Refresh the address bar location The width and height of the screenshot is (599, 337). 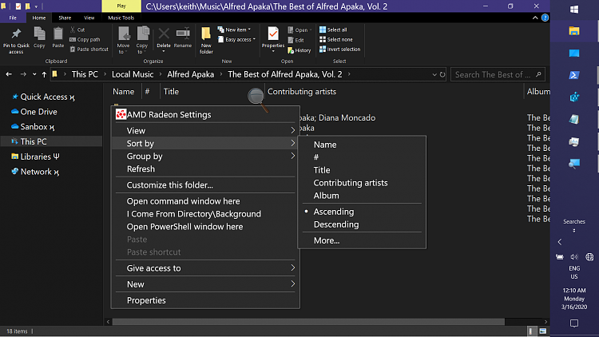point(442,74)
